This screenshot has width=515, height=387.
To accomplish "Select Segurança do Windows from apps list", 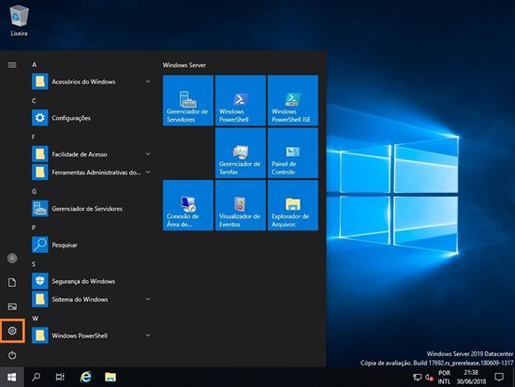I will (x=92, y=281).
